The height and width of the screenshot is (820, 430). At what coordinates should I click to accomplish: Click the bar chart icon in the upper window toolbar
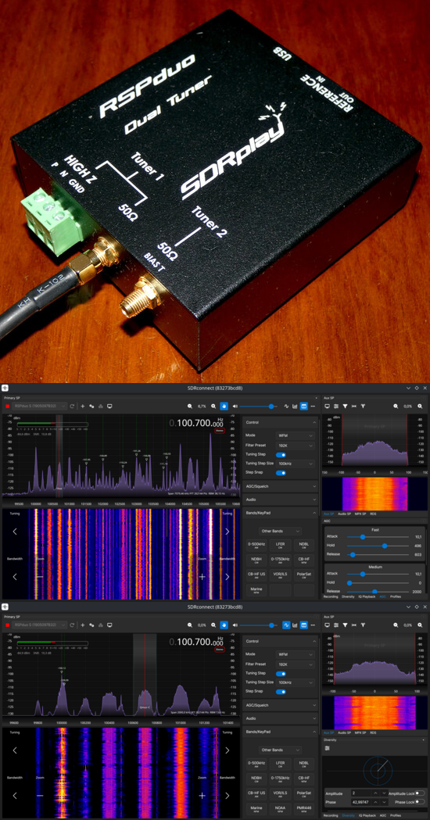coord(295,406)
